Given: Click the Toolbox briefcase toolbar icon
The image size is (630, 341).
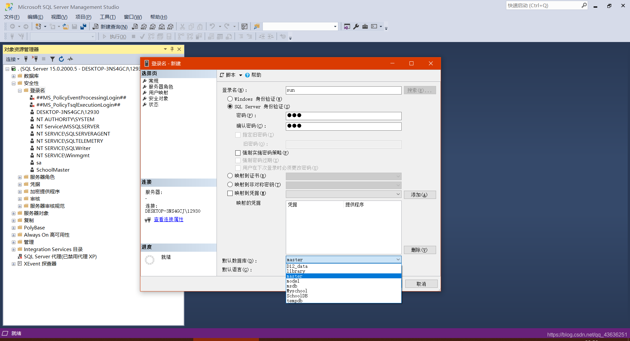Looking at the screenshot, I should [365, 27].
